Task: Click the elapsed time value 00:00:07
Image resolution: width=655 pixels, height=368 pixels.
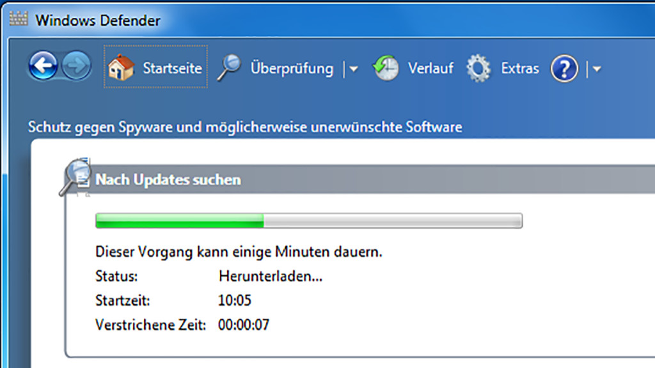Action: click(x=244, y=325)
